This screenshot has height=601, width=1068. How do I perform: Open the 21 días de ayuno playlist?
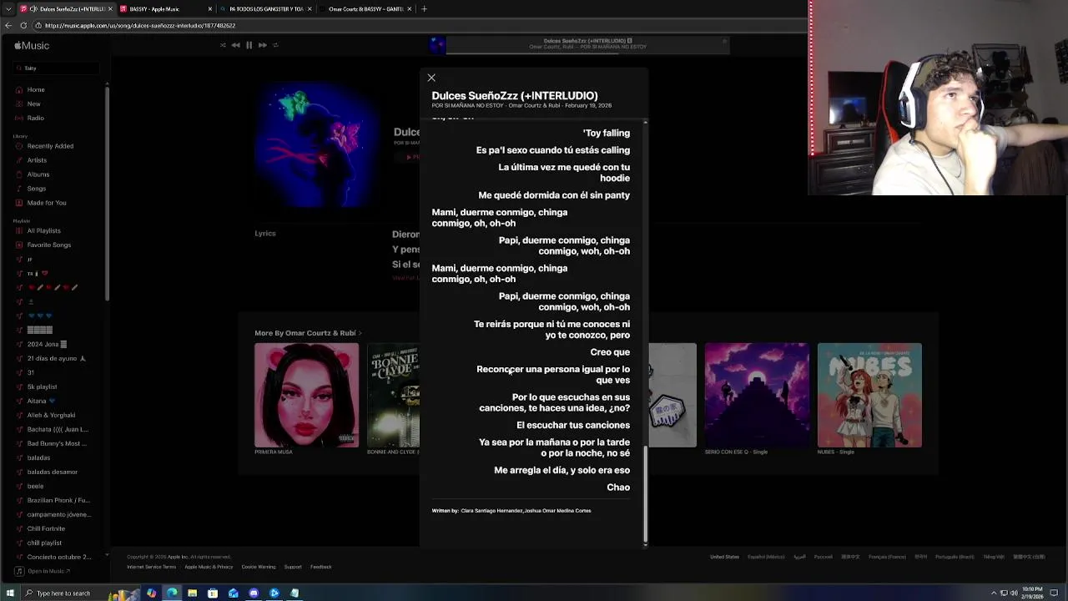point(56,358)
